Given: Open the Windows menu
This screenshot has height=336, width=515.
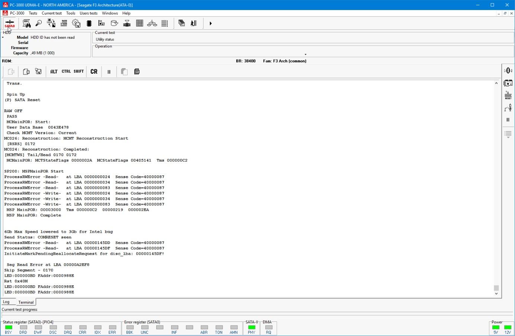Looking at the screenshot, I should click(x=110, y=13).
